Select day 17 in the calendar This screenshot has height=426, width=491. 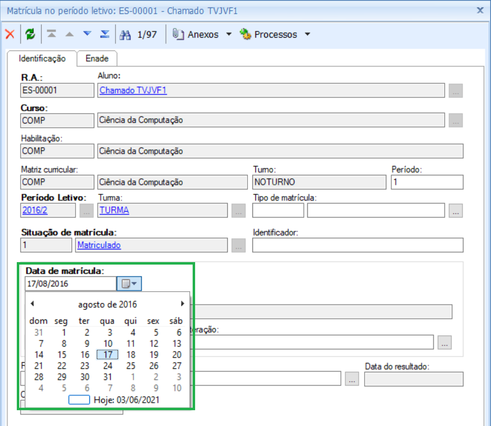pyautogui.click(x=107, y=354)
